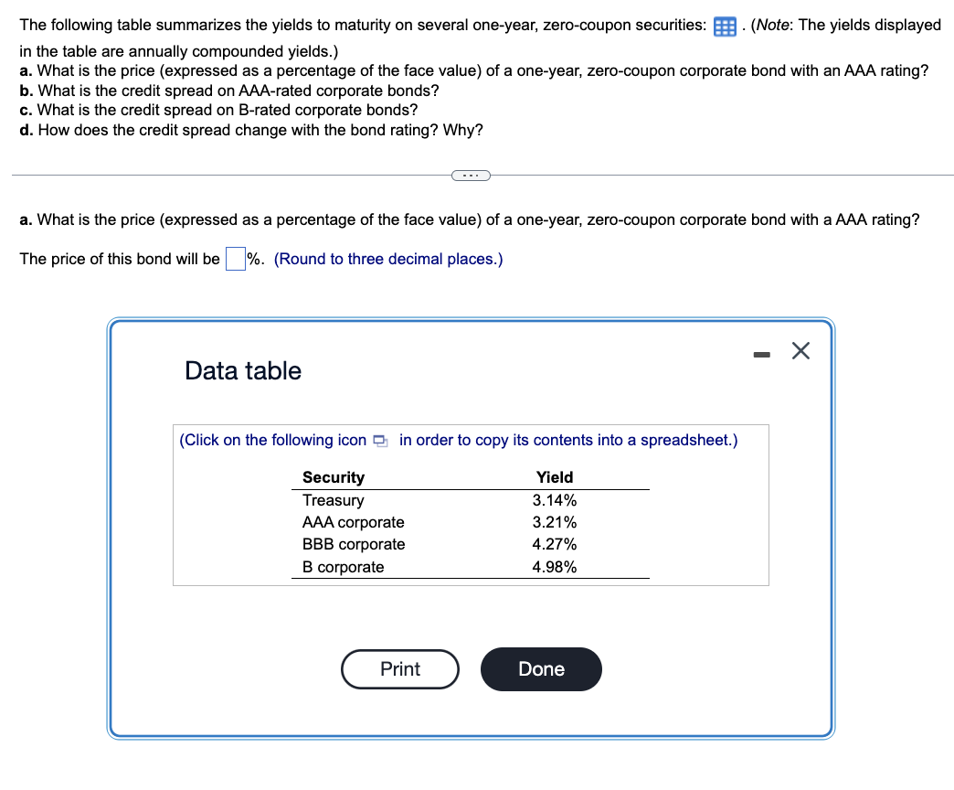Collapse the question area via the dotted divider button
This screenshot has width=954, height=790.
pyautogui.click(x=471, y=175)
